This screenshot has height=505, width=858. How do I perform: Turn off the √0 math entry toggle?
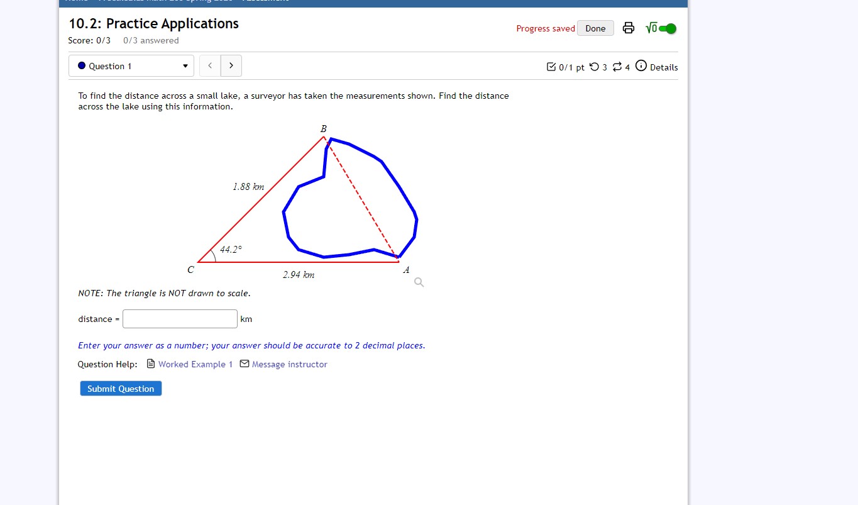coord(668,28)
